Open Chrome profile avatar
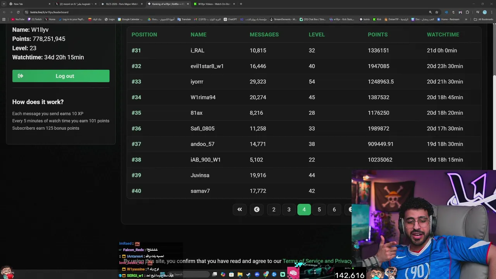Image resolution: width=496 pixels, height=279 pixels. (x=485, y=12)
